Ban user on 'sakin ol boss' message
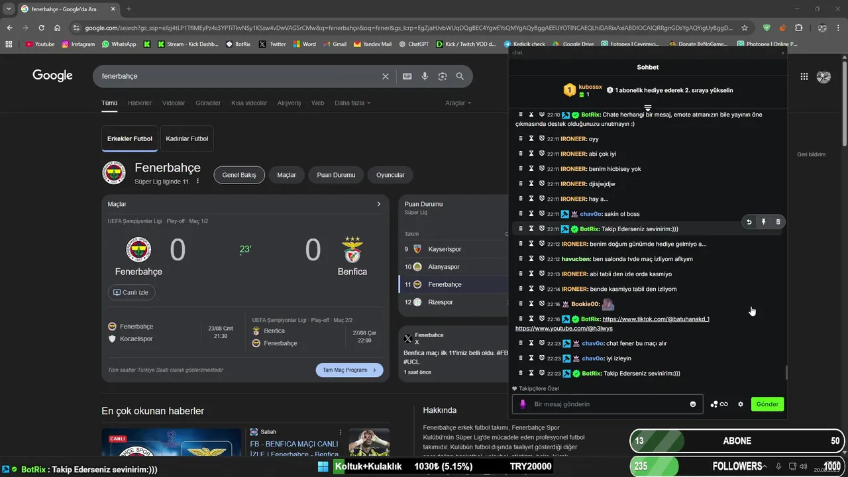Screen dimensions: 848x477 [541, 214]
